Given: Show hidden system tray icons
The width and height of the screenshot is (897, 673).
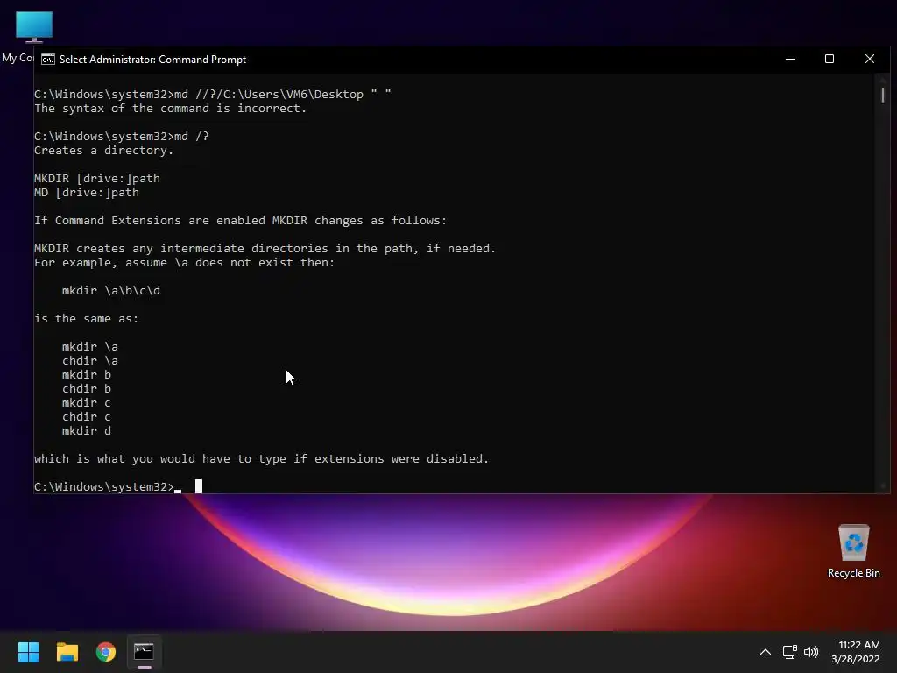Looking at the screenshot, I should pos(766,652).
